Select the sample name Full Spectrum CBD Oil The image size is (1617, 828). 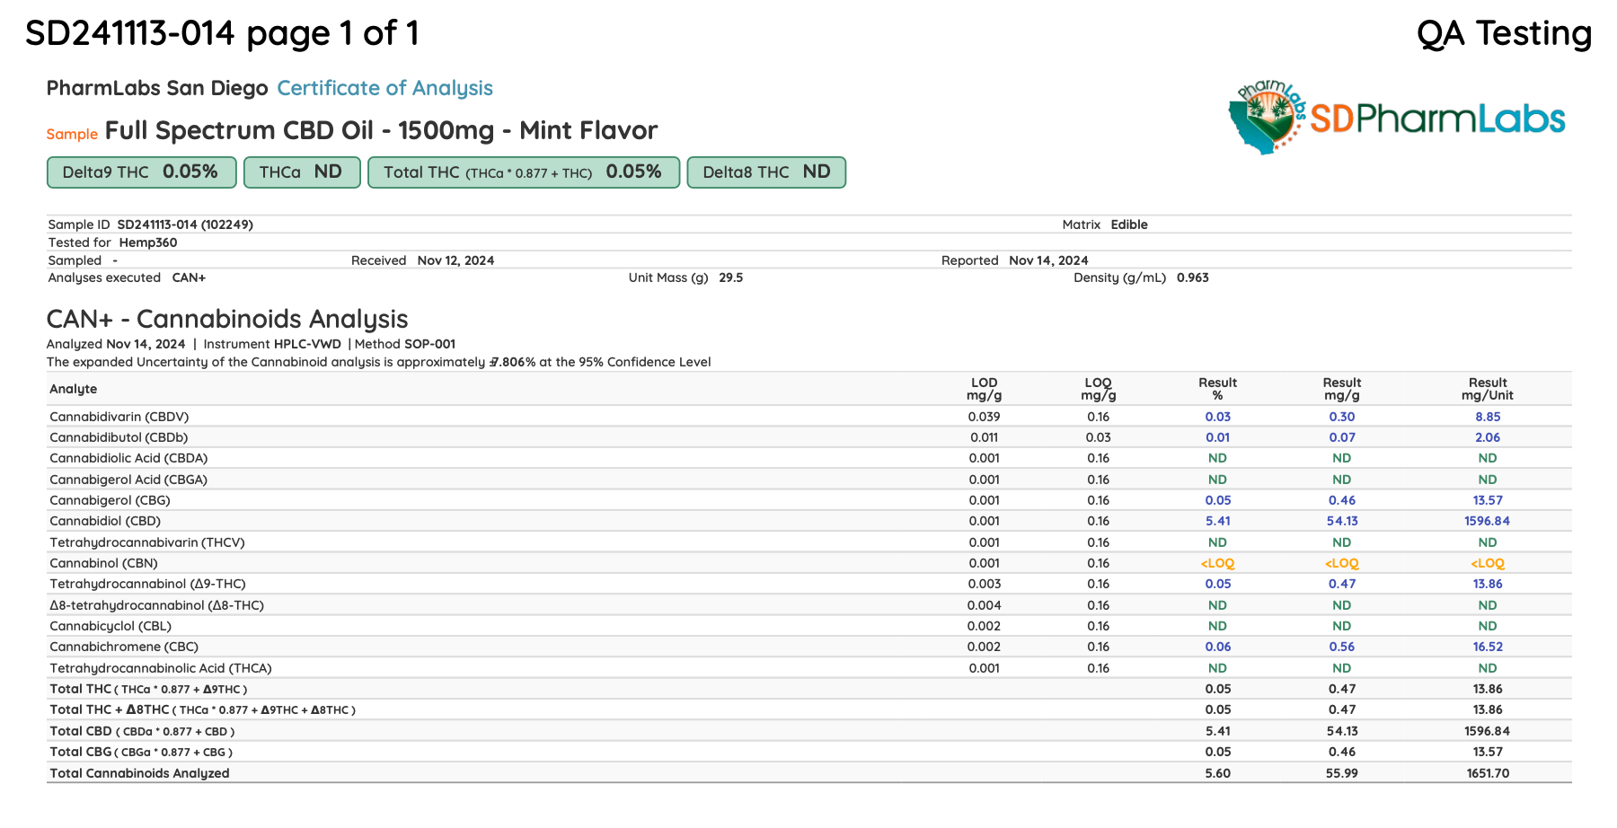[382, 130]
